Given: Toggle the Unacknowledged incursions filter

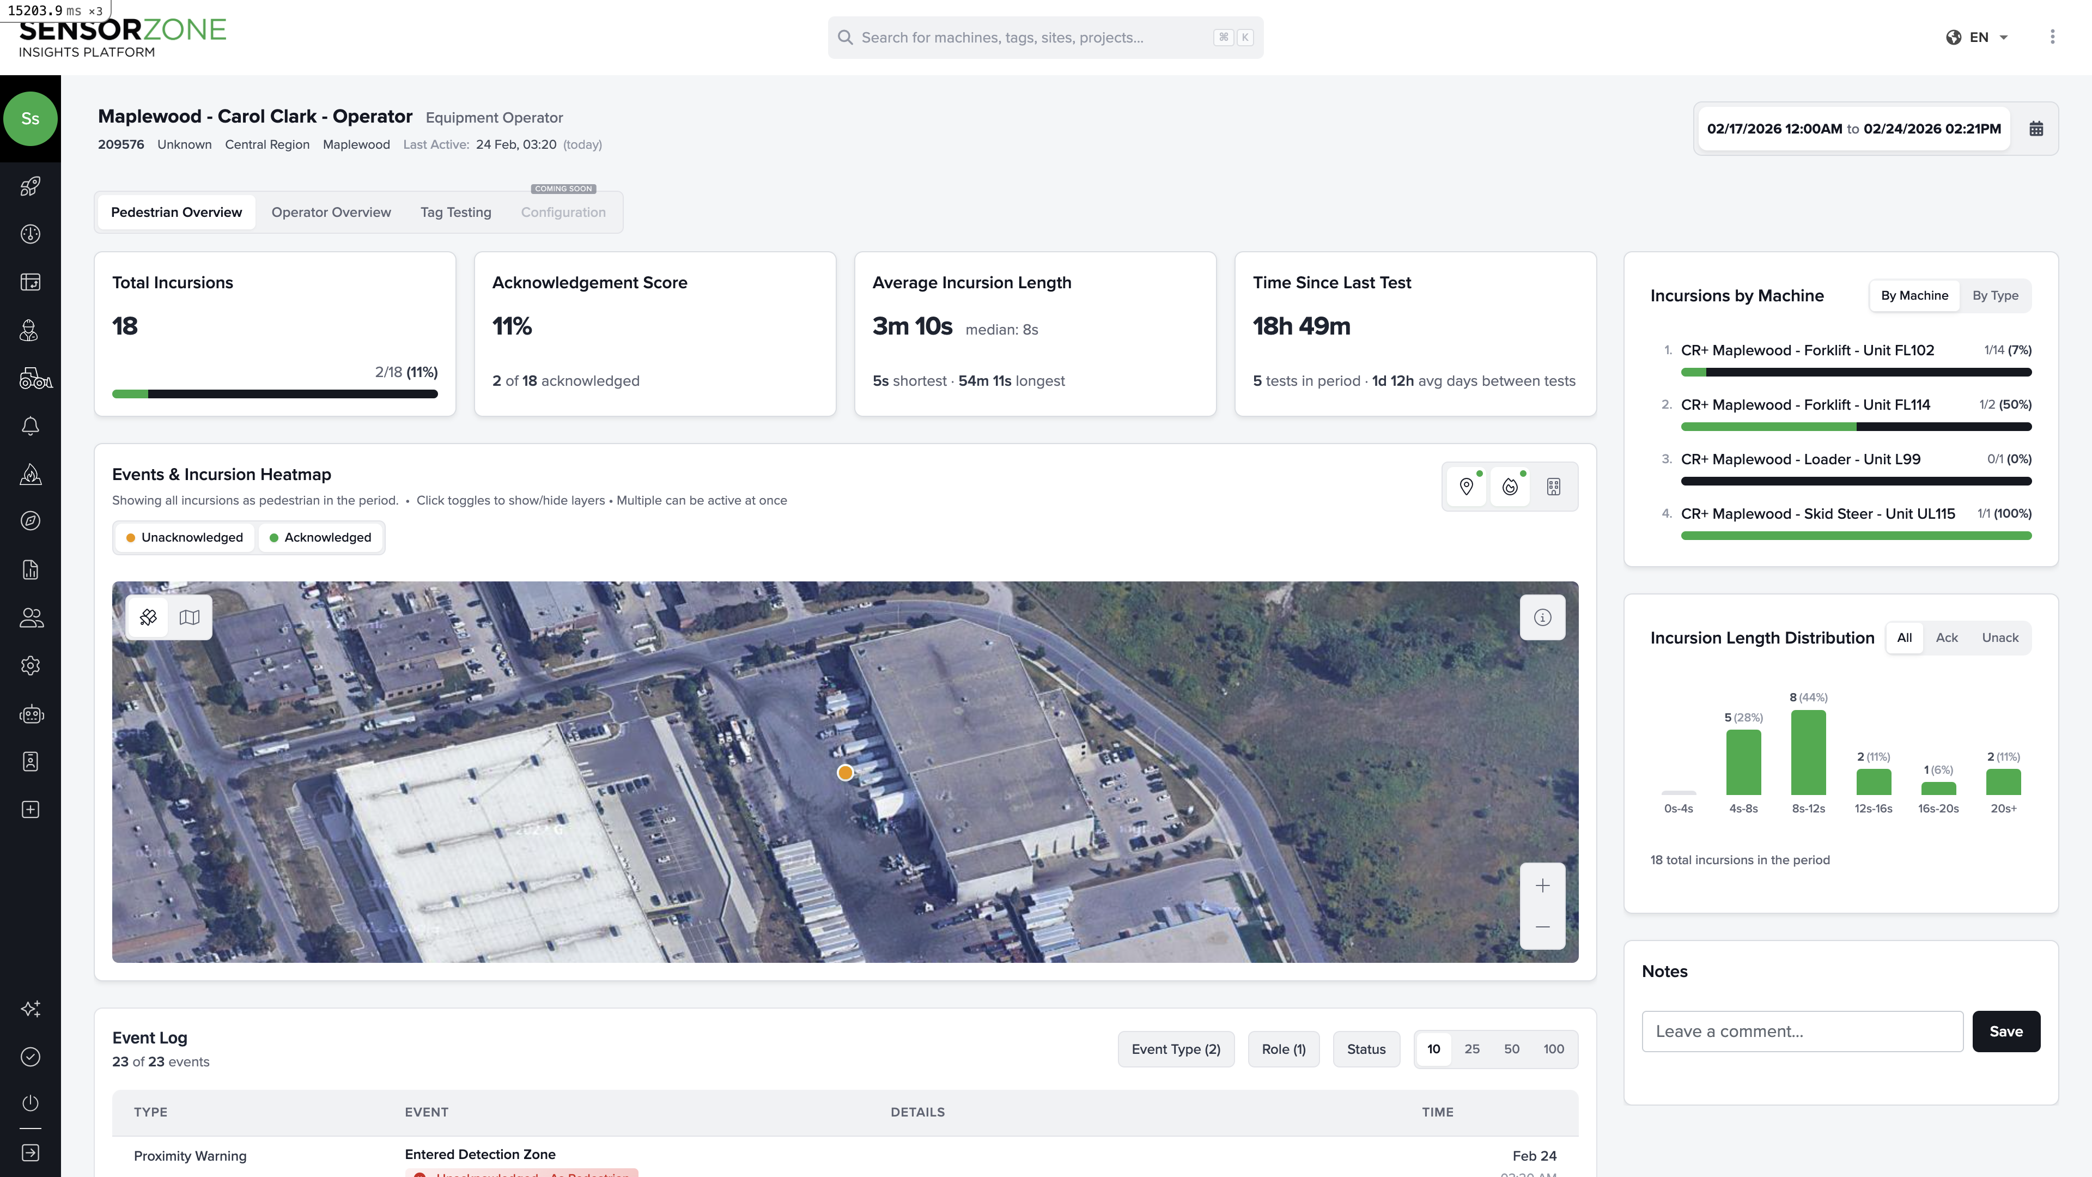Looking at the screenshot, I should (184, 537).
